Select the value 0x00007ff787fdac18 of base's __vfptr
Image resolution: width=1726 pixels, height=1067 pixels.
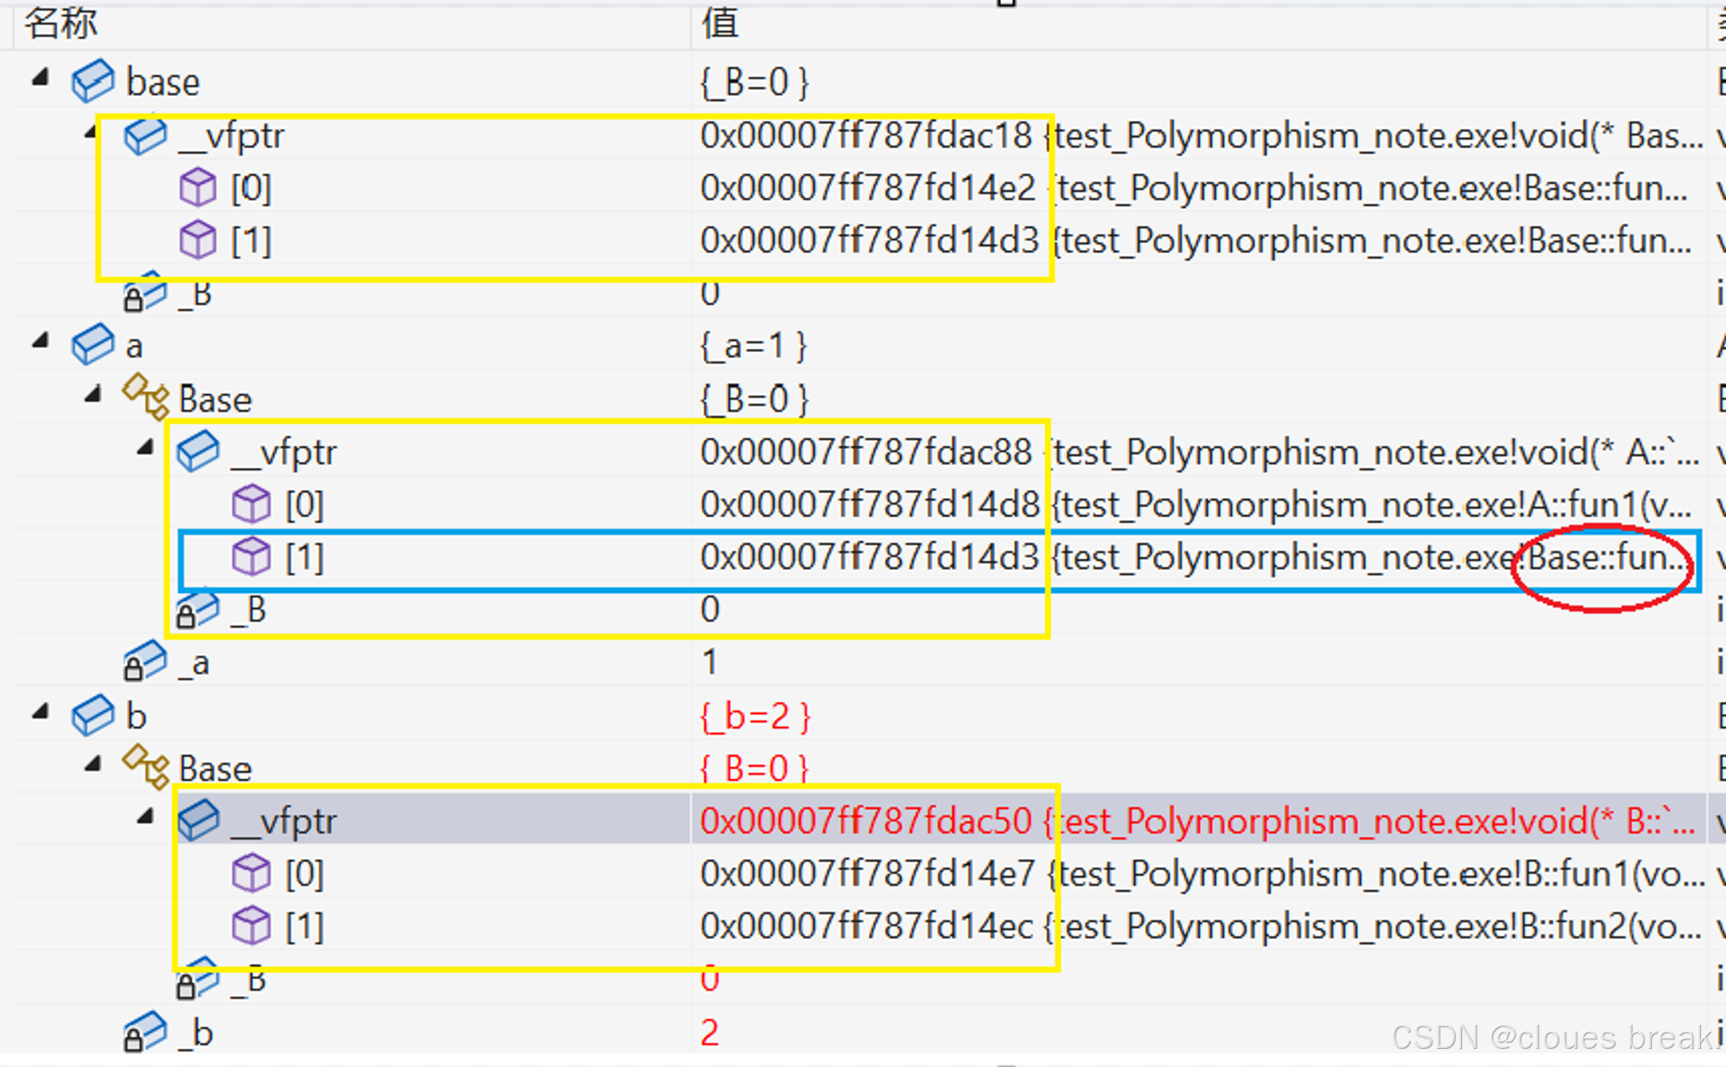866,136
